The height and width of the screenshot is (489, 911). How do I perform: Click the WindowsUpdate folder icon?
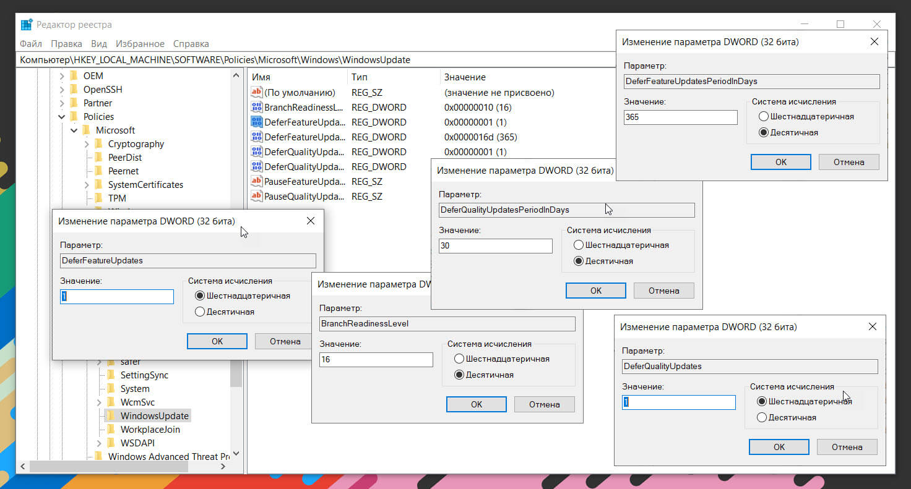(x=111, y=416)
